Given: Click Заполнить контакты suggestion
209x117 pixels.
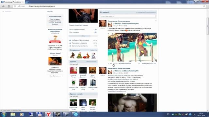Looking at the screenshot, I should tap(80, 46).
